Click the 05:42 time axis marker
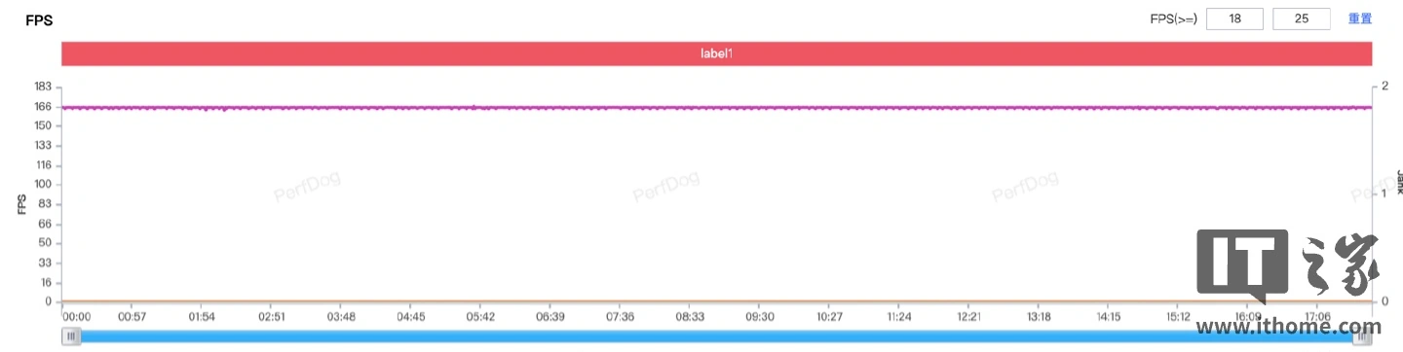This screenshot has height=352, width=1403. tap(480, 317)
